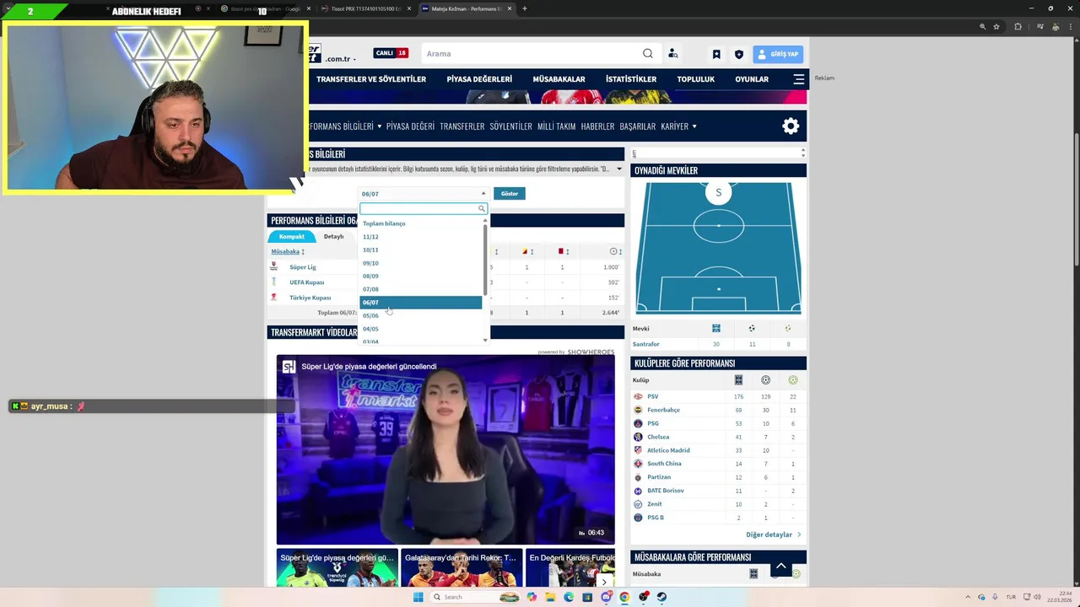The width and height of the screenshot is (1080, 607).
Task: Open Microsoft Edge from the taskbar
Action: (569, 597)
